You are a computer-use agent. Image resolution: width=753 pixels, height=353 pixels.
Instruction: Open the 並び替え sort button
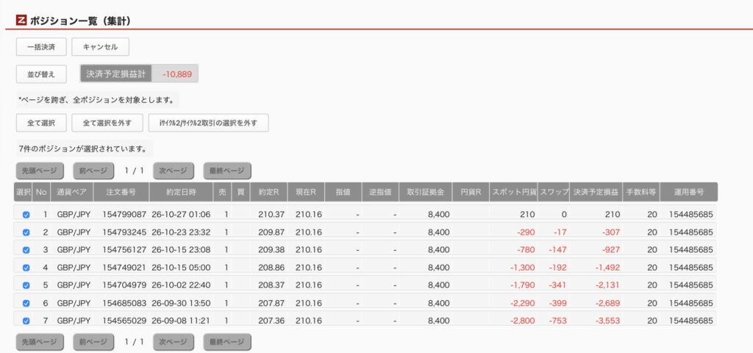click(41, 74)
